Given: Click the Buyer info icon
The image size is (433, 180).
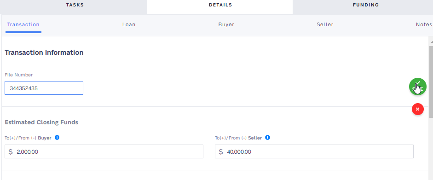Looking at the screenshot, I should coord(57,138).
